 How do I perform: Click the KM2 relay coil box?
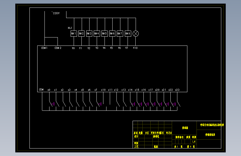coord(81,34)
